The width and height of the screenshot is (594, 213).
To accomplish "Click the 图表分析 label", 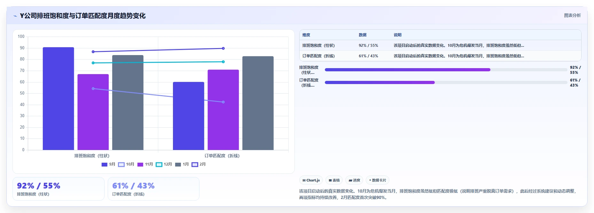I will 572,15.
